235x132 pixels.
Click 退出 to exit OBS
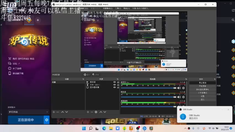click(x=202, y=99)
